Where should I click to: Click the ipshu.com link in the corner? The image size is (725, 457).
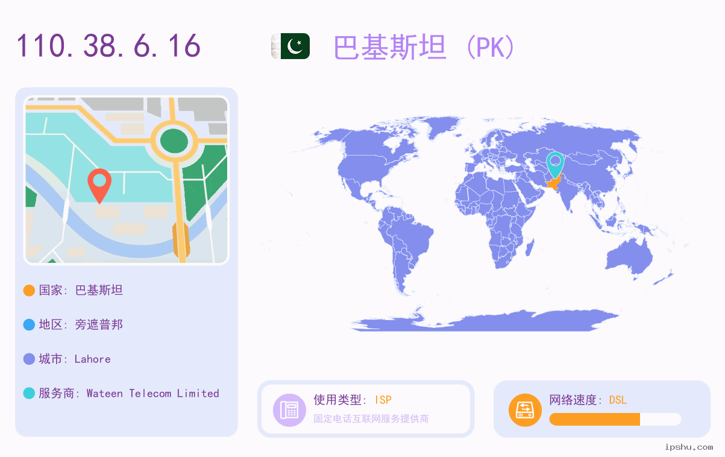click(x=689, y=447)
